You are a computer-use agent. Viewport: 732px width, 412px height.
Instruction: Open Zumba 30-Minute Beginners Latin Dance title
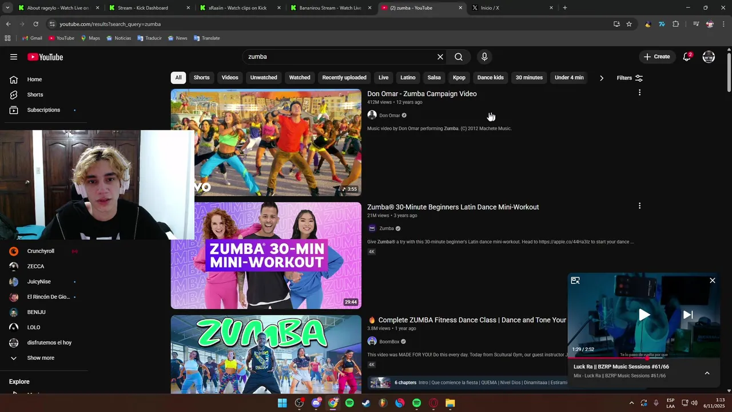(453, 207)
